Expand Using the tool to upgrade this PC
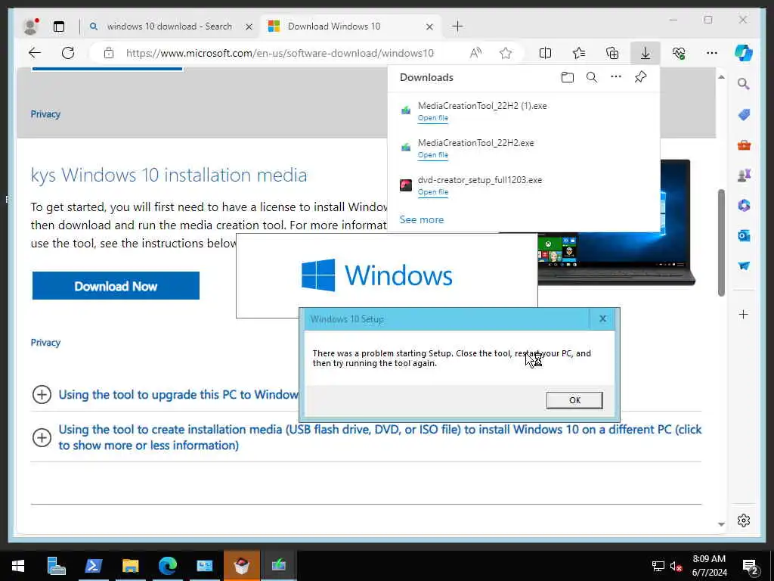Viewport: 774px width, 581px height. [42, 395]
